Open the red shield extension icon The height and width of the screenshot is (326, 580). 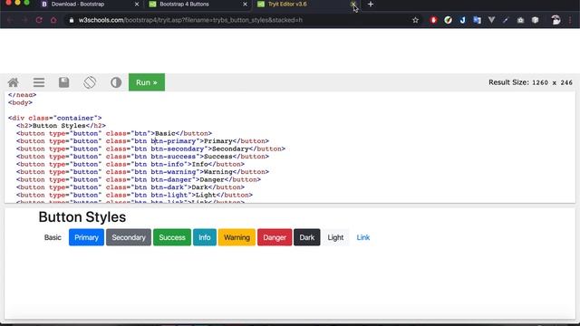coord(433,20)
